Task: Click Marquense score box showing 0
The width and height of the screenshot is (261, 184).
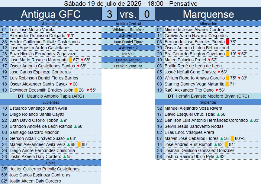Action: (147, 14)
